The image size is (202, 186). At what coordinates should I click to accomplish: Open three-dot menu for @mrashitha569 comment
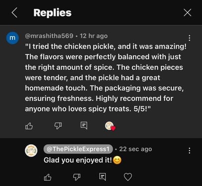pyautogui.click(x=190, y=38)
